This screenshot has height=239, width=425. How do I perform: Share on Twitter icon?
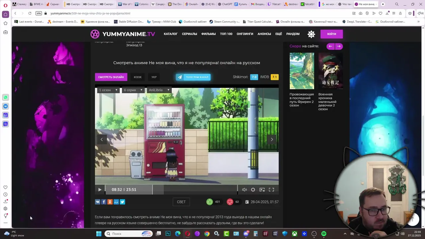[x=122, y=202]
